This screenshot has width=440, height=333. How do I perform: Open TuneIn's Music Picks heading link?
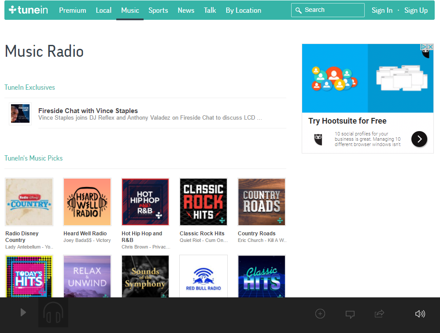(33, 158)
